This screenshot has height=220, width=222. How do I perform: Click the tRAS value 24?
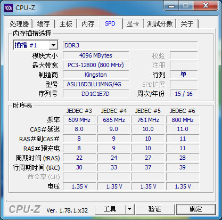(114, 158)
